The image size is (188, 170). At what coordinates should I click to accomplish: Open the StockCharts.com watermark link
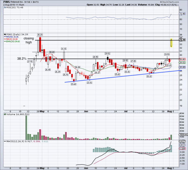pos(169,2)
